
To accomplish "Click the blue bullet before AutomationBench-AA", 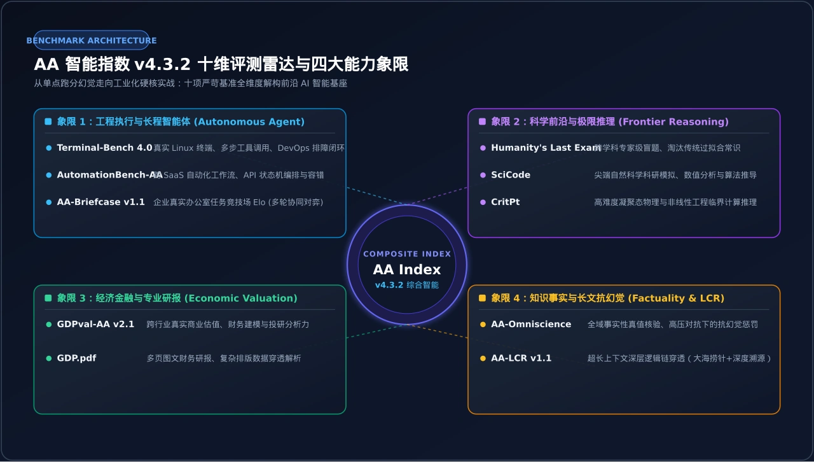I will point(49,175).
